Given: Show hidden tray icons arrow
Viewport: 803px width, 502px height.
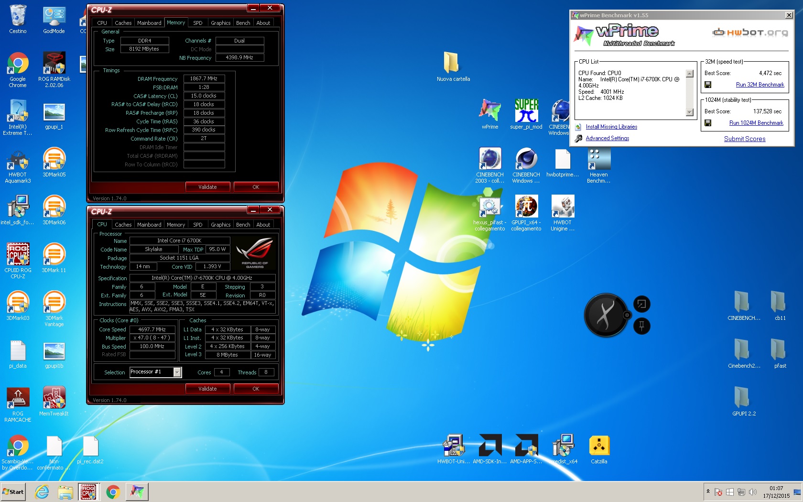Looking at the screenshot, I should 708,491.
